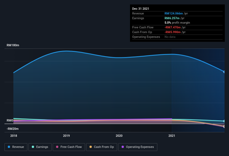Click the -RM7.470m free cash flow value
Image resolution: width=229 pixels, height=156 pixels.
173,27
